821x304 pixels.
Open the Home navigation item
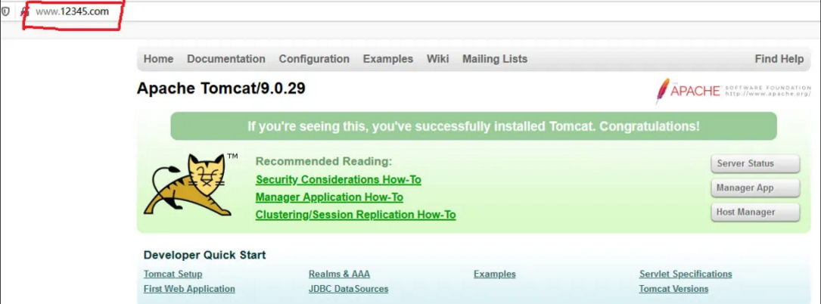click(158, 59)
